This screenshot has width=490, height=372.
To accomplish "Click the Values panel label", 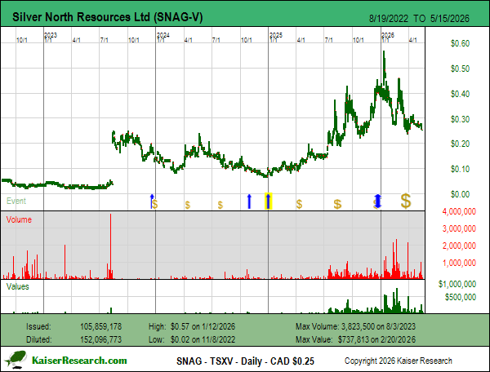I will click(x=18, y=286).
